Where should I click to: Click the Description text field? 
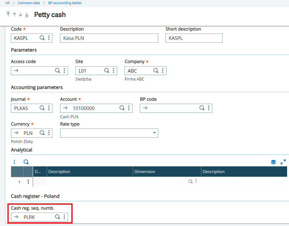109,38
